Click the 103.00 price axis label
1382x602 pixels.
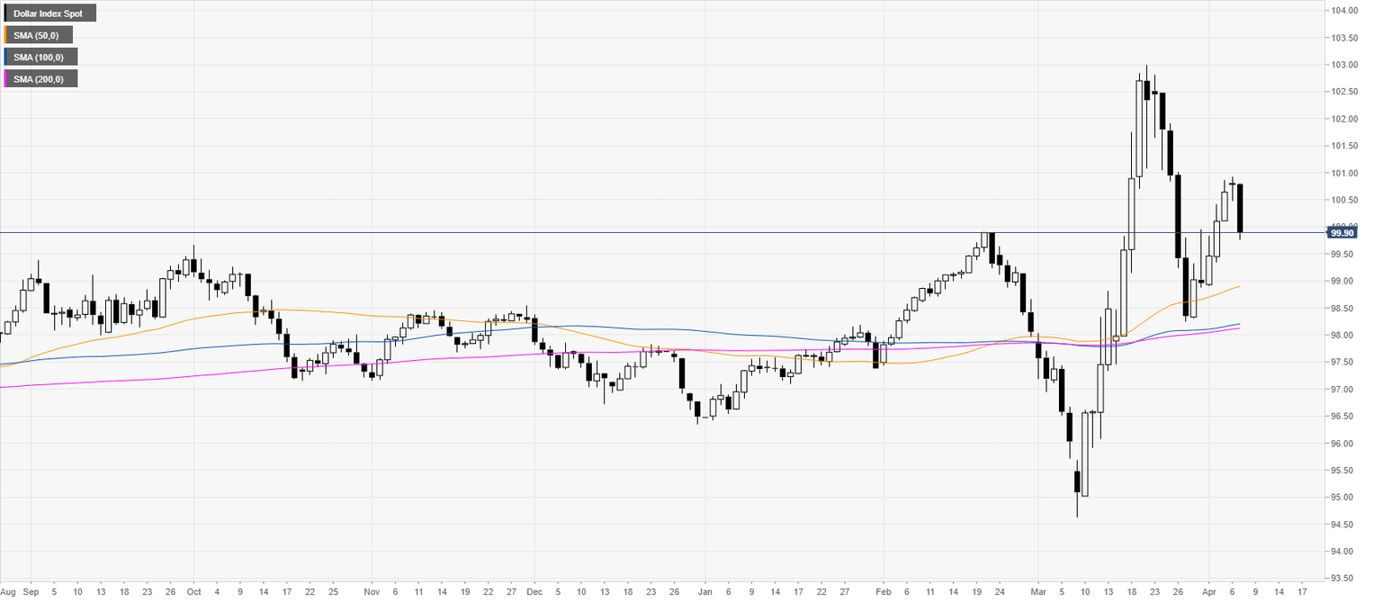click(x=1345, y=65)
